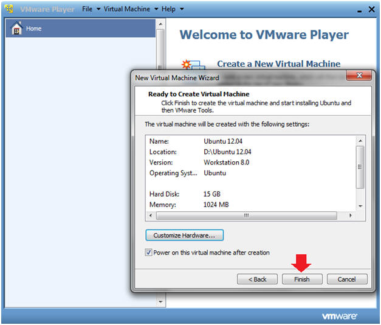
Task: Expand the Help menu dropdown arrow
Action: (182, 9)
